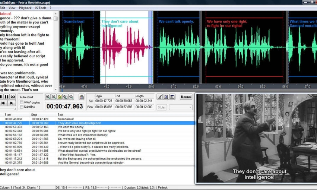Screen dimensions: 317x190
Task: Click the Styles button
Action: (x=162, y=107)
